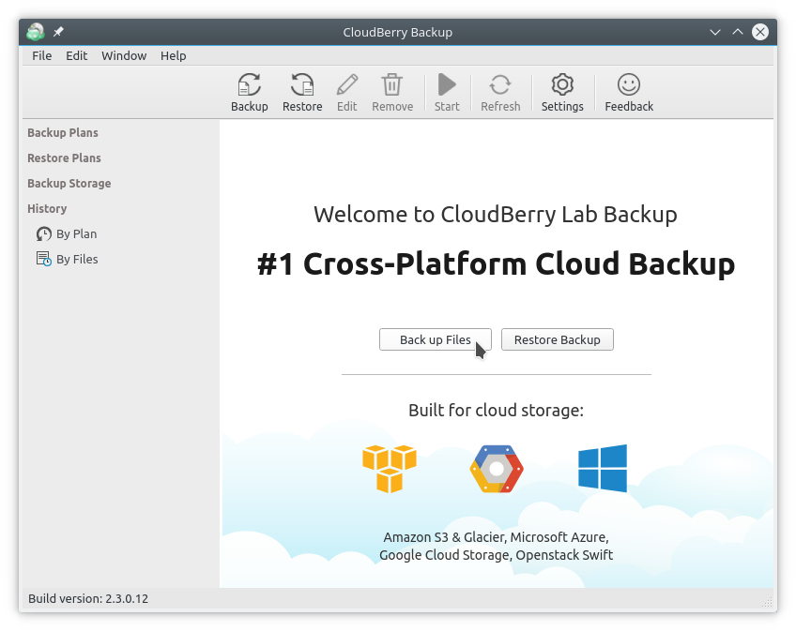Click the window resize grip corner

coord(767,602)
